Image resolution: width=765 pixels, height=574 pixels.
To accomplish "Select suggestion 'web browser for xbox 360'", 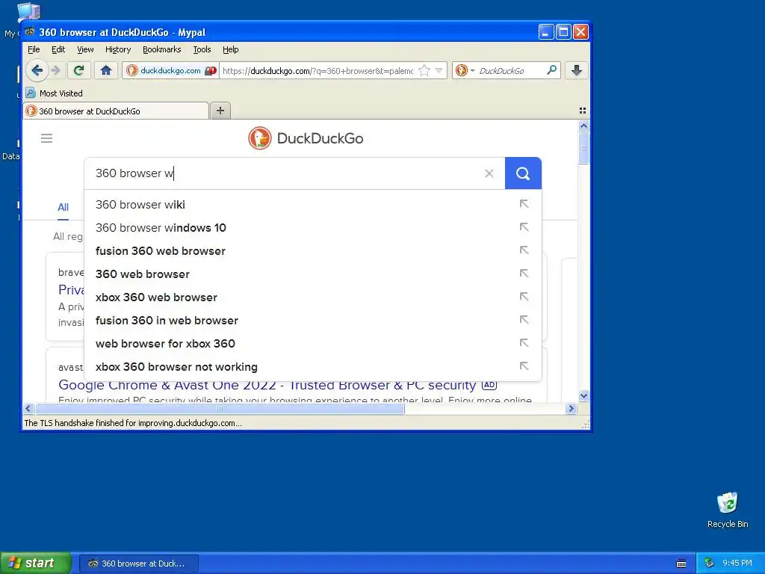I will point(313,344).
